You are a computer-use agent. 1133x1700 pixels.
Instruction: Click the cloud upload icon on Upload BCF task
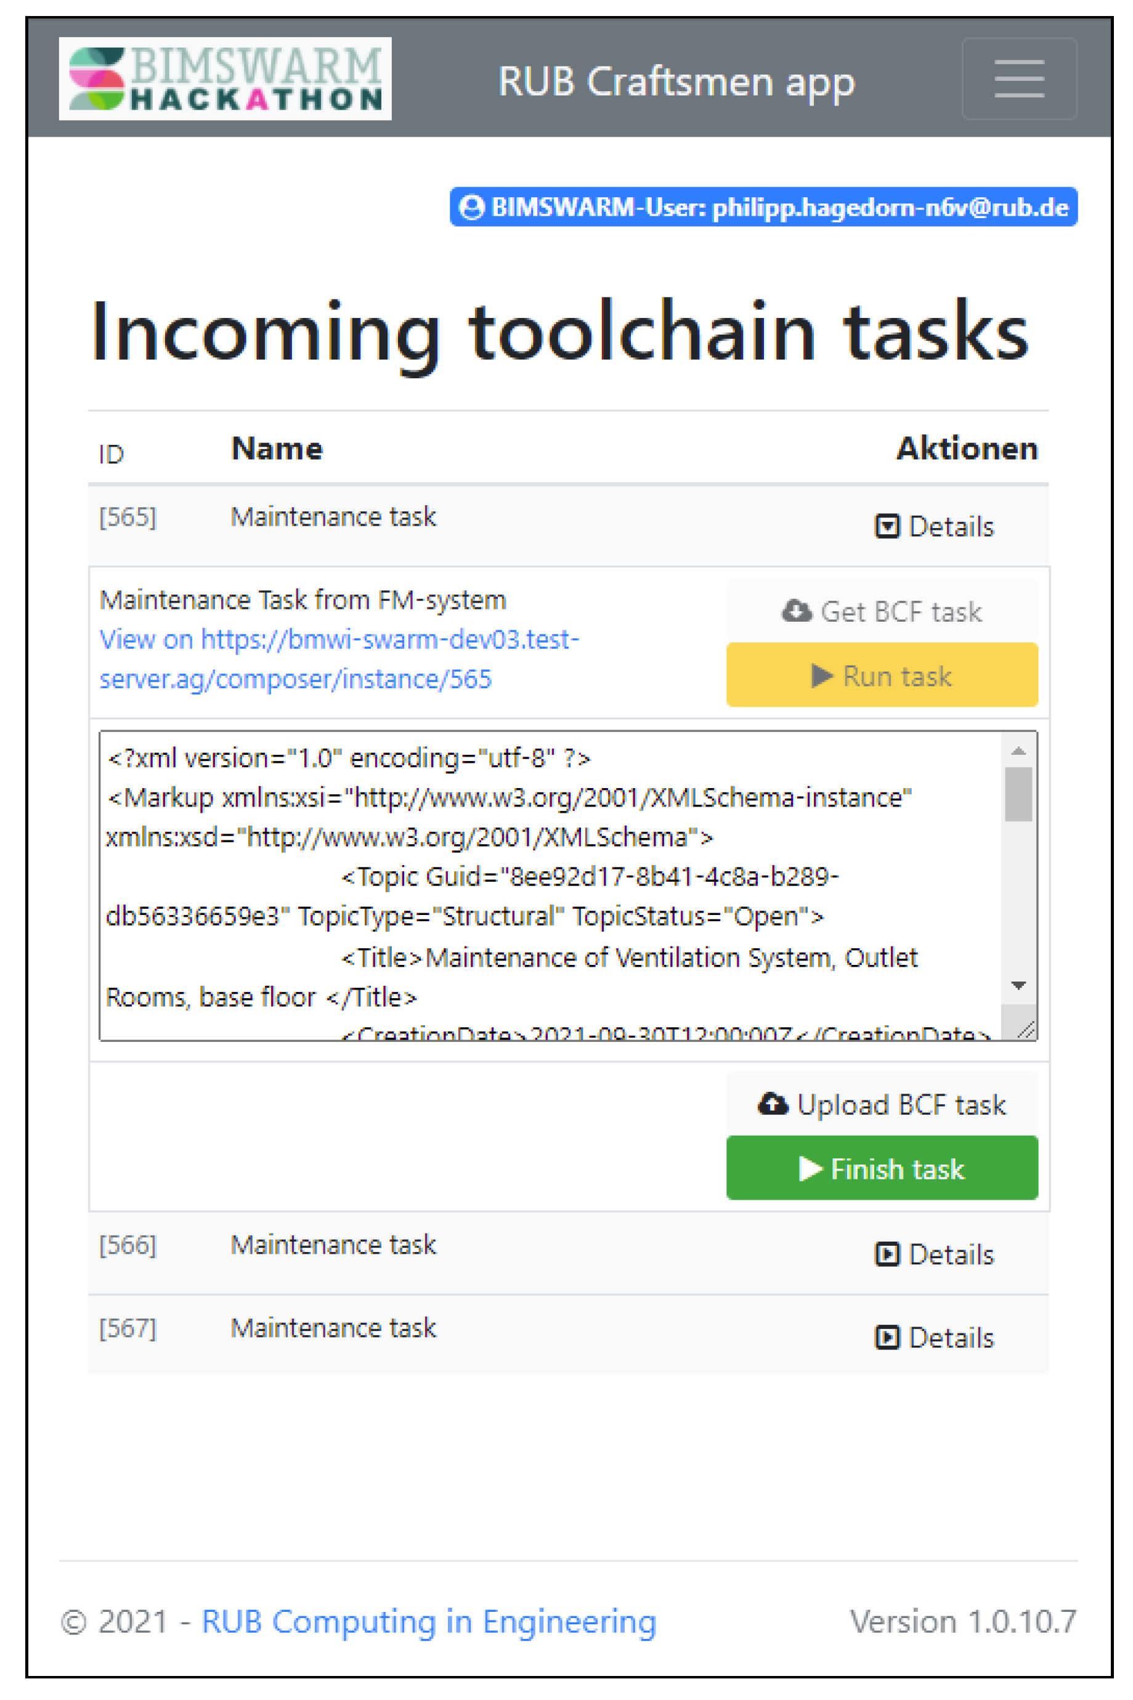[773, 1104]
